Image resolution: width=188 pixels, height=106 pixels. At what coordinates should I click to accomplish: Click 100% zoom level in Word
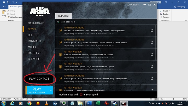pos(185,99)
